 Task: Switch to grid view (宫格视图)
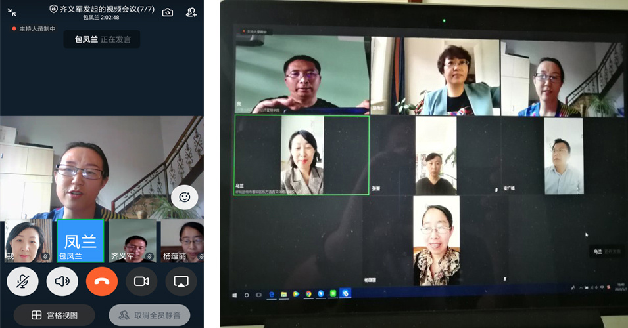click(x=54, y=316)
